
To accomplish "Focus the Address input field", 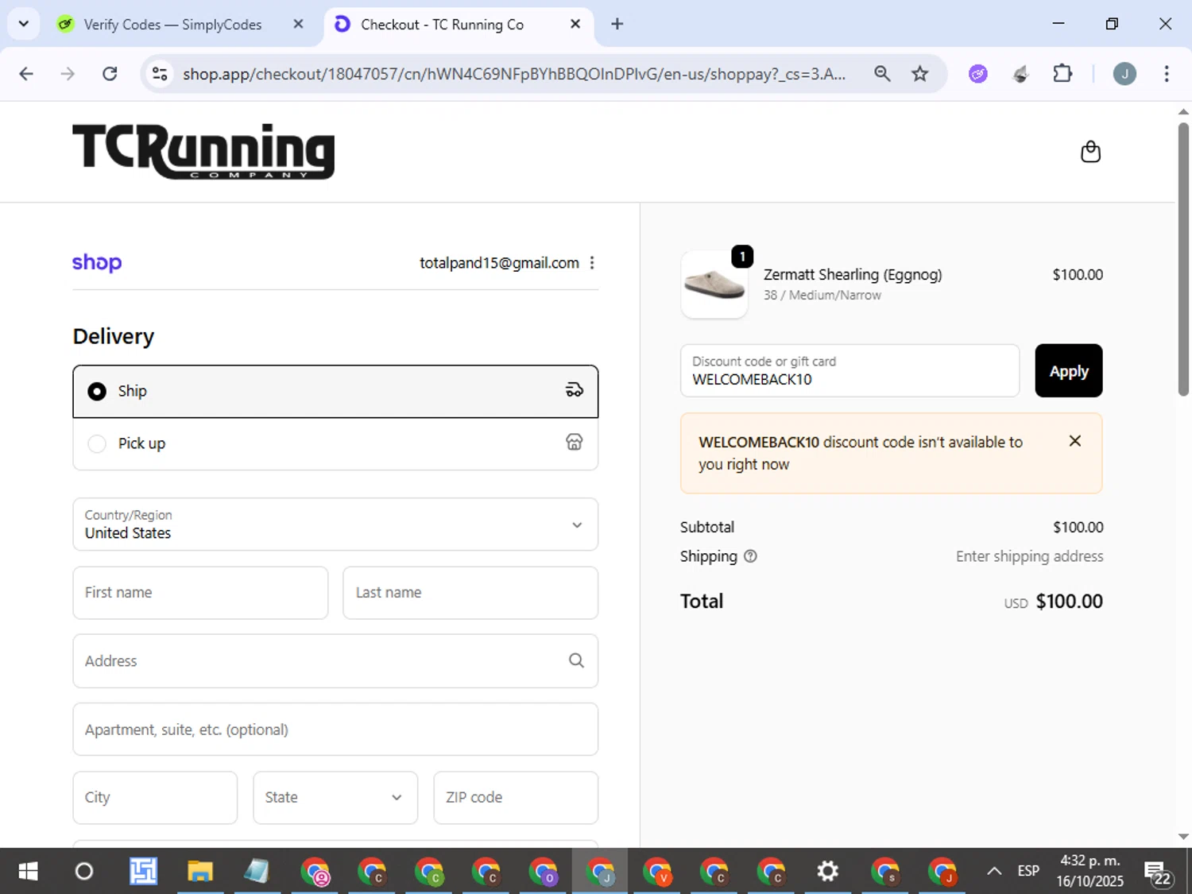I will coord(335,661).
